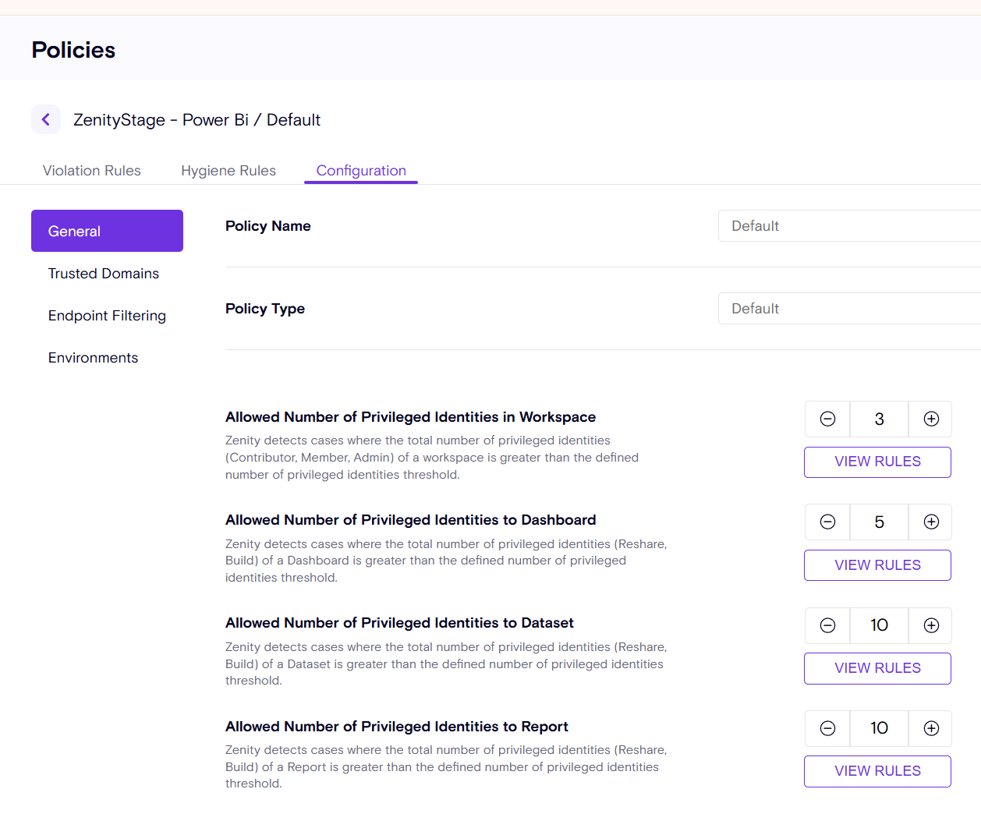The width and height of the screenshot is (981, 828).
Task: Open the Environments section
Action: (x=93, y=358)
